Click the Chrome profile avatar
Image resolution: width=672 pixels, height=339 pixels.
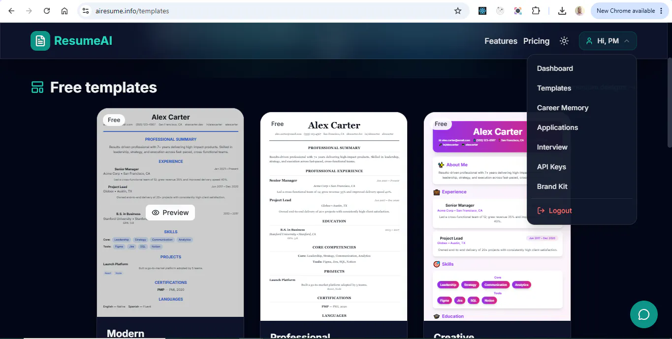click(x=580, y=11)
